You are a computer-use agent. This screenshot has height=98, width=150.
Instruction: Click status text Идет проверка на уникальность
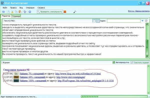pyautogui.click(x=19, y=97)
